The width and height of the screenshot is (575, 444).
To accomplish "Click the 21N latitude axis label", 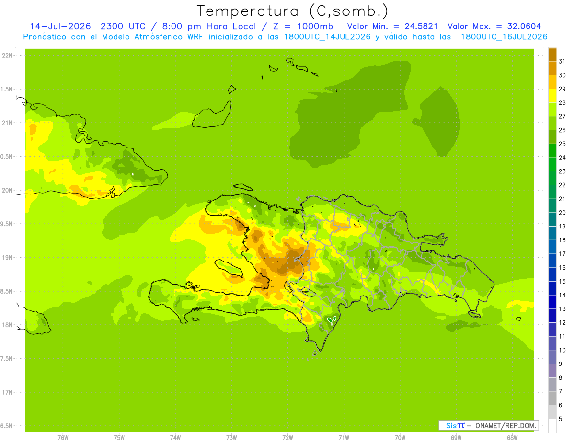I will pos(8,123).
